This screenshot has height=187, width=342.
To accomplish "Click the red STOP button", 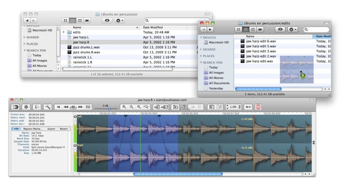I will 258,107.
